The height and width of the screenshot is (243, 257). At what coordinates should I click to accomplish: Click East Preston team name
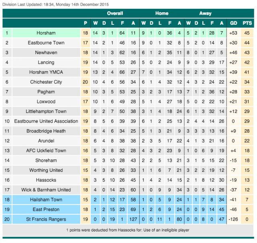[x=46, y=209]
